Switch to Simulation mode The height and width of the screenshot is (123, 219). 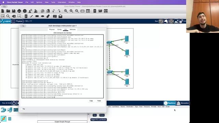tap(183, 103)
